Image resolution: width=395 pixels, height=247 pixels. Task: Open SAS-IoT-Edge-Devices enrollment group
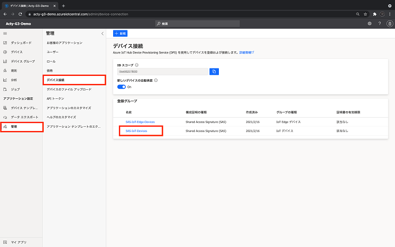click(140, 122)
